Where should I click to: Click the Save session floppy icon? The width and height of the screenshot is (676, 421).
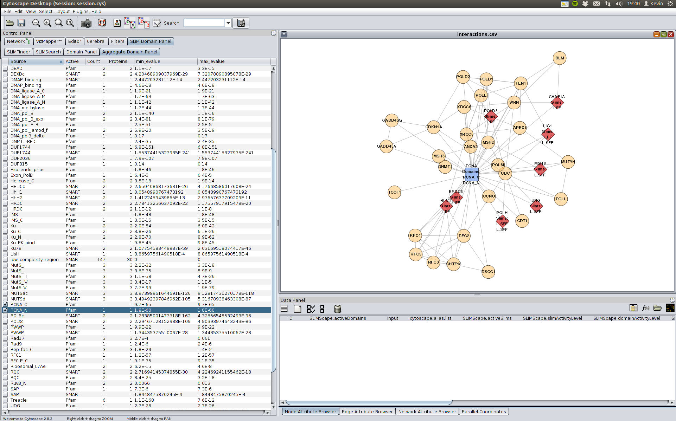coord(21,23)
